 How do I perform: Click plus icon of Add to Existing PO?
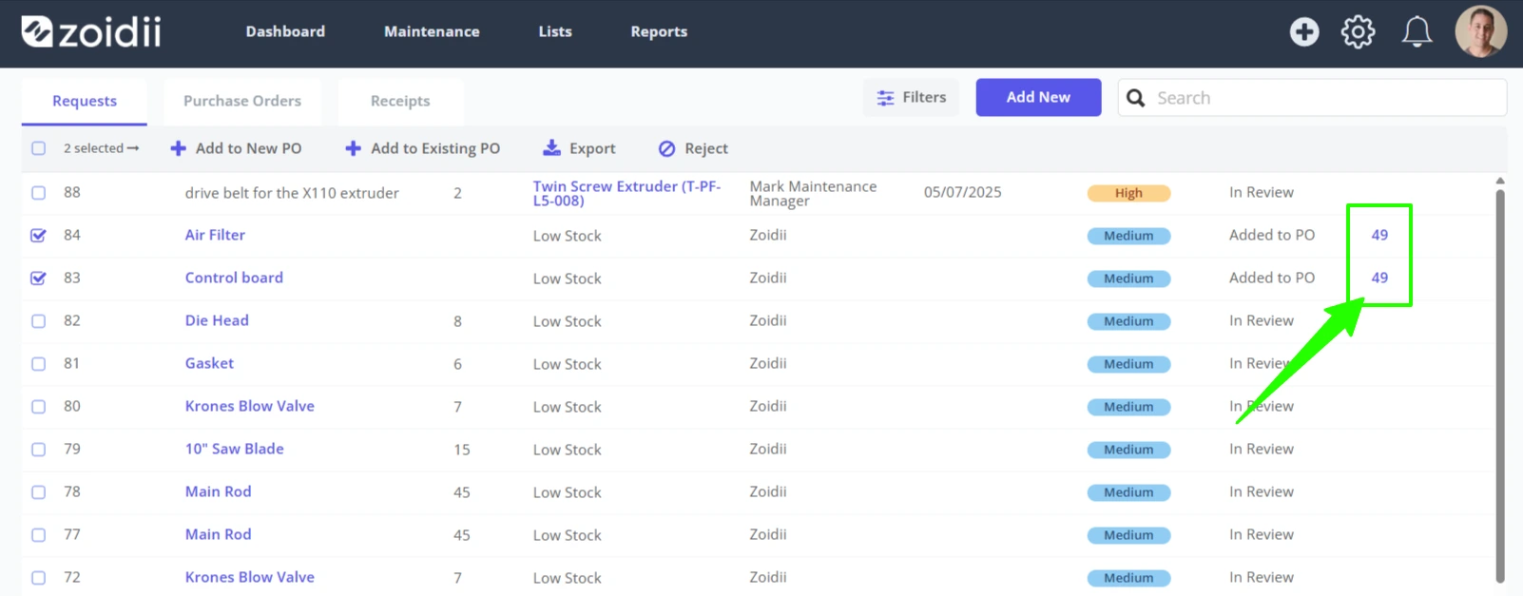(353, 148)
